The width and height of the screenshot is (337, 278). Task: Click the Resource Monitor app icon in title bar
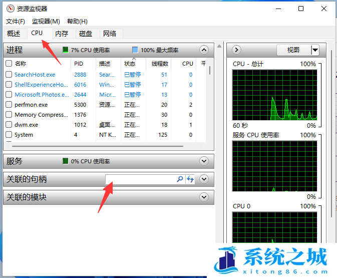pos(10,9)
